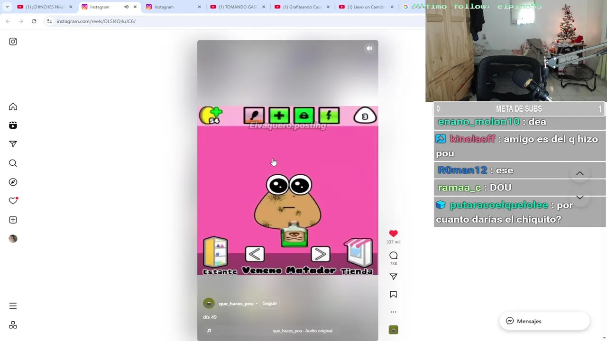Open direct messages paper plane in the sidebar
The width and height of the screenshot is (607, 341).
tap(13, 144)
